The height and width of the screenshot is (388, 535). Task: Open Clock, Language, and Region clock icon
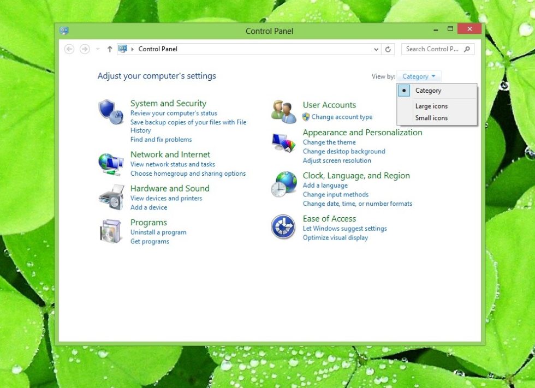(283, 184)
